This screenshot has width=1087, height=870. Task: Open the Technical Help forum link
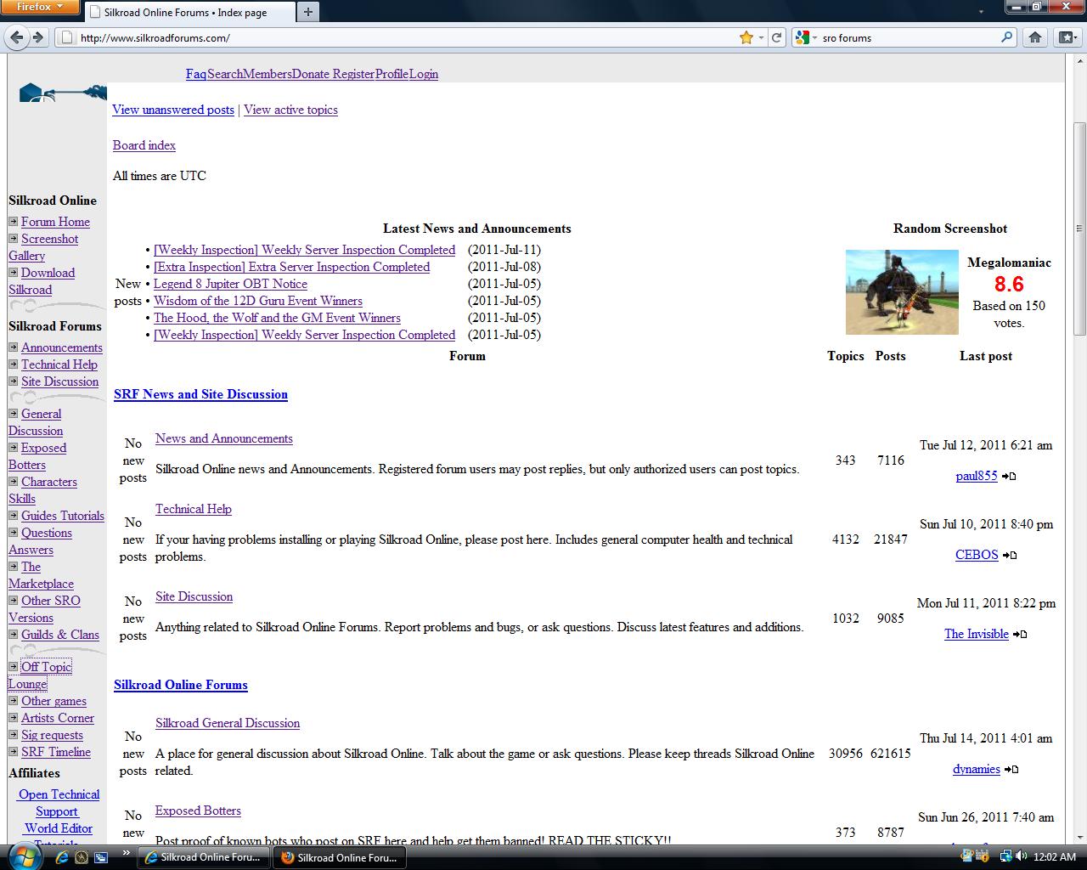(193, 509)
